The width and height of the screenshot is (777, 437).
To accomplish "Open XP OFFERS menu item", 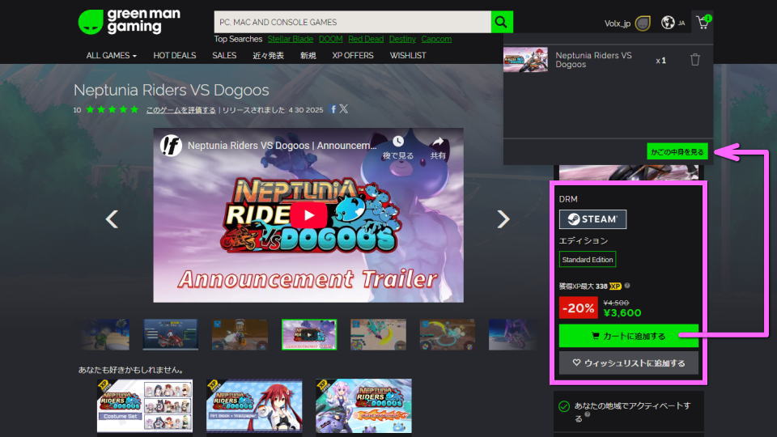I will (353, 56).
